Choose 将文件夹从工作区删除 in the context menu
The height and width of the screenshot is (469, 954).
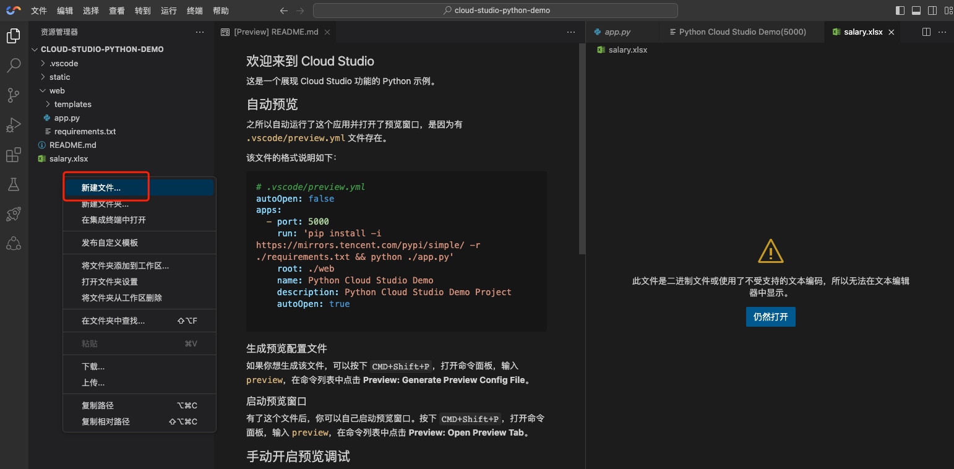click(x=139, y=298)
